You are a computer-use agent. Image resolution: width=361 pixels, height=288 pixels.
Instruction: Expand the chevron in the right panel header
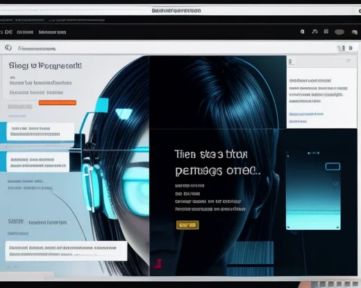(349, 61)
